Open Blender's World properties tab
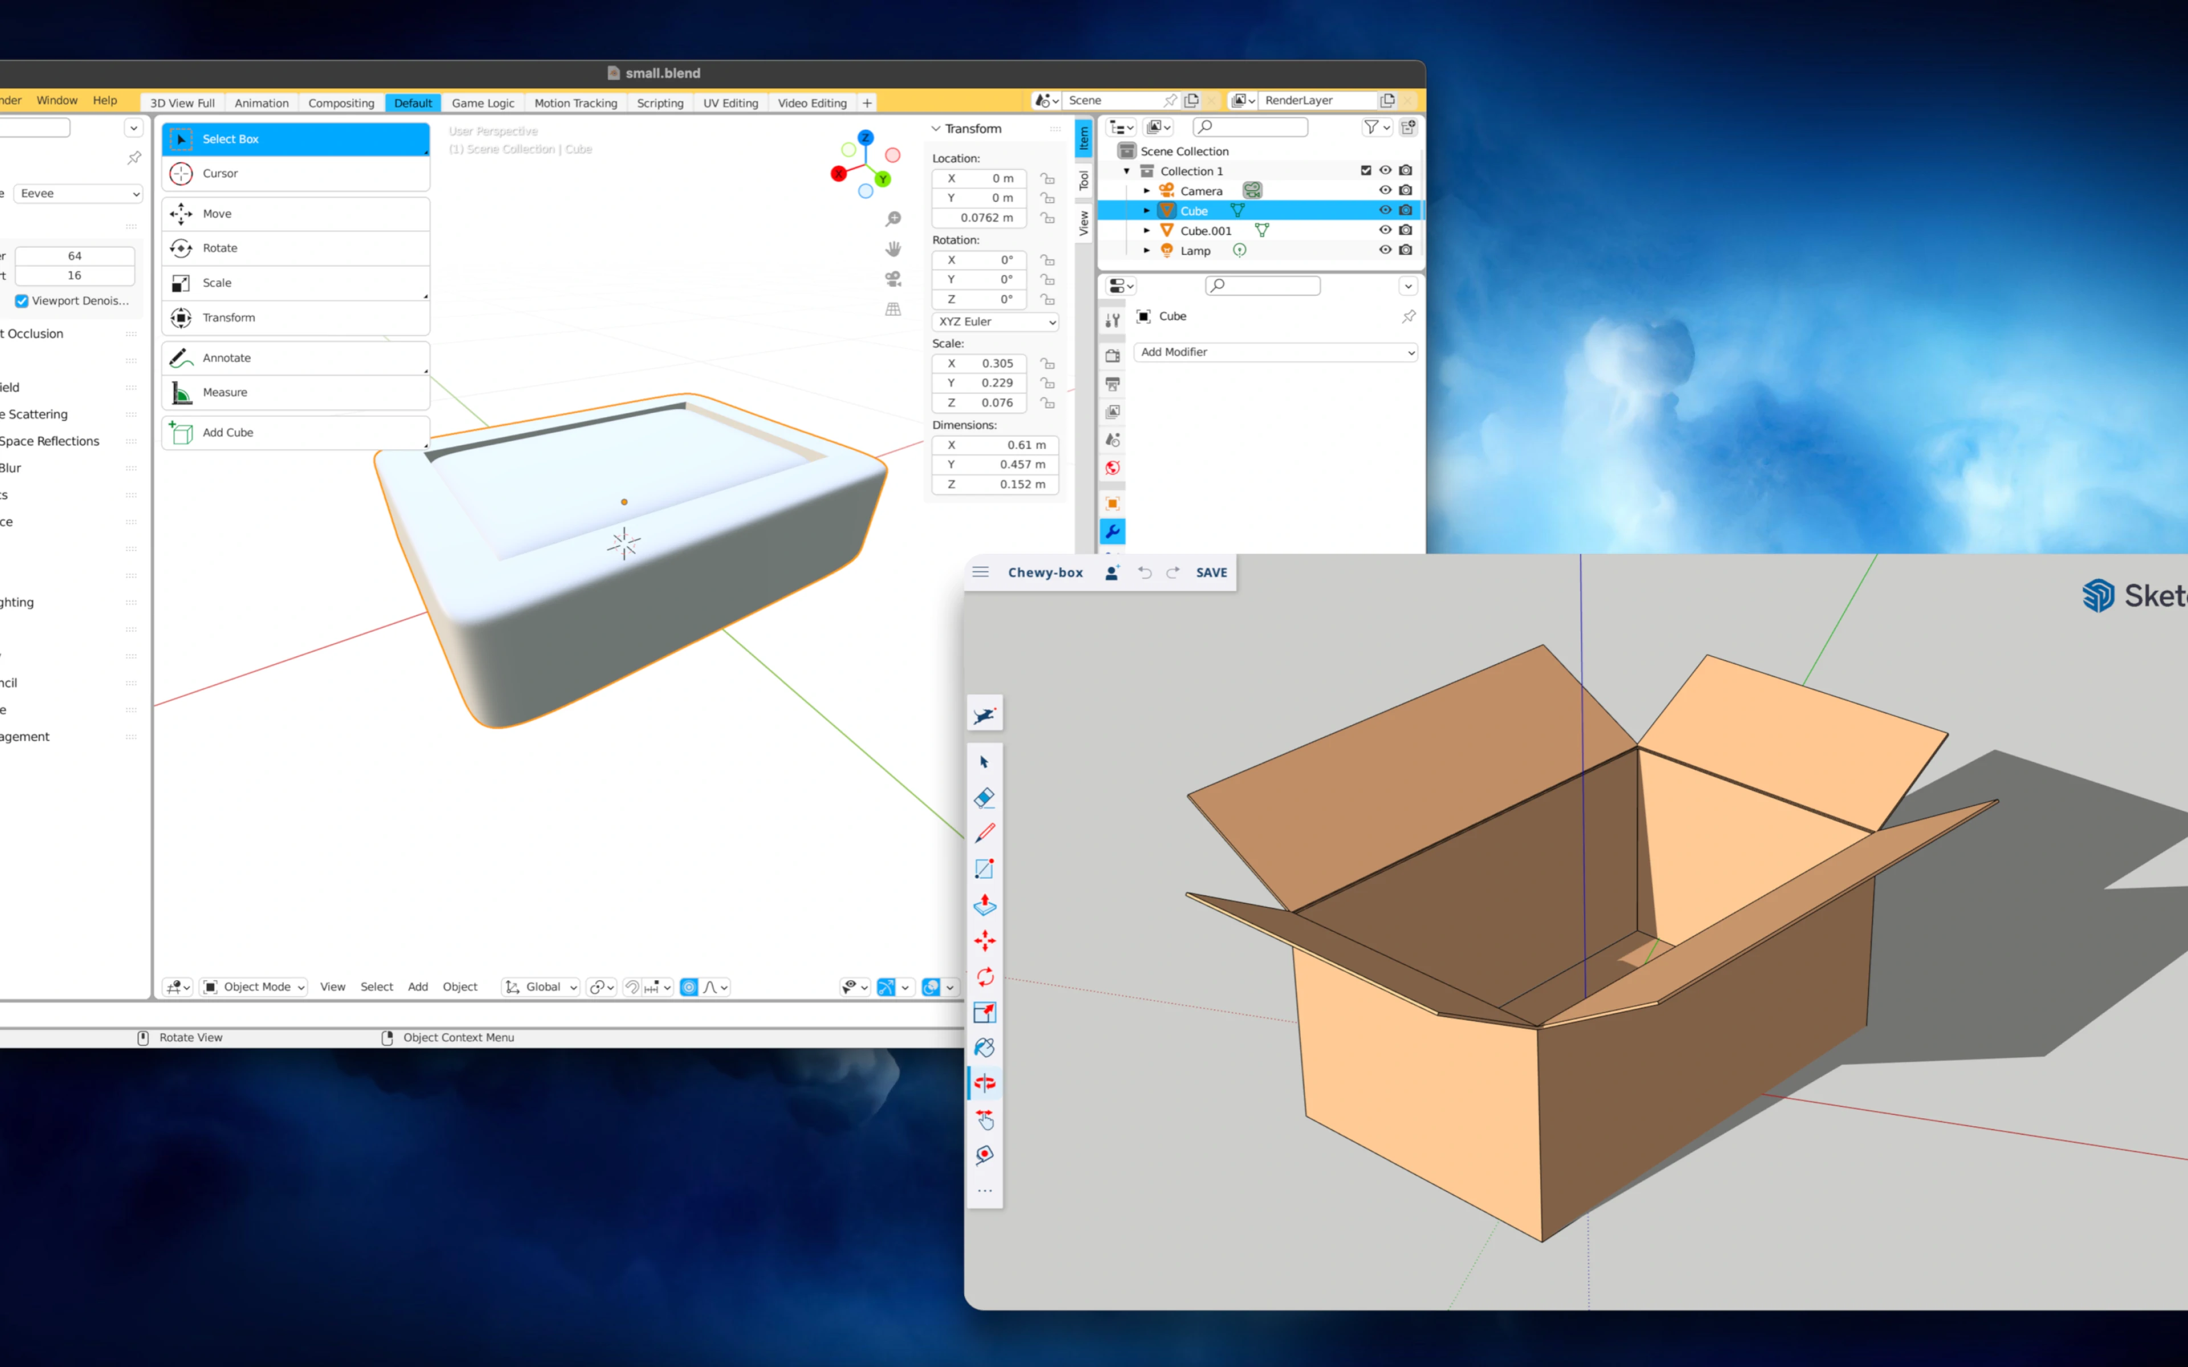Screen dimensions: 2188x1367 [1112, 466]
